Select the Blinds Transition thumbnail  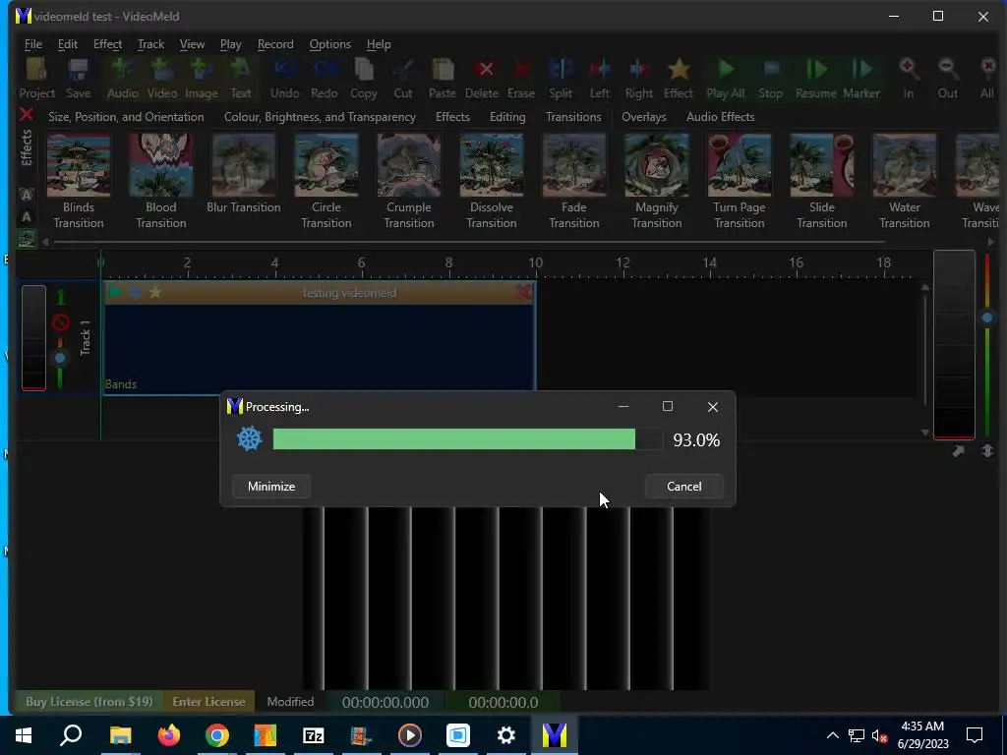[x=79, y=165]
